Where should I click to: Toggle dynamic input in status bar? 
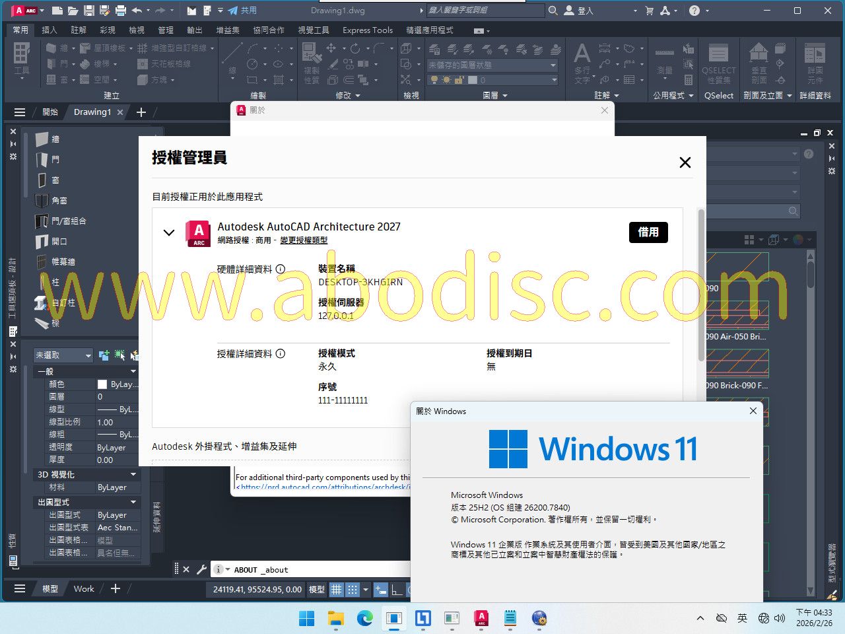pyautogui.click(x=381, y=589)
